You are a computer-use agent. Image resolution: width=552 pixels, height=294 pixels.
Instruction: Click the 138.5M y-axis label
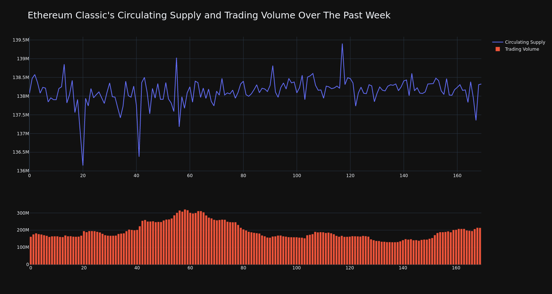pos(21,78)
